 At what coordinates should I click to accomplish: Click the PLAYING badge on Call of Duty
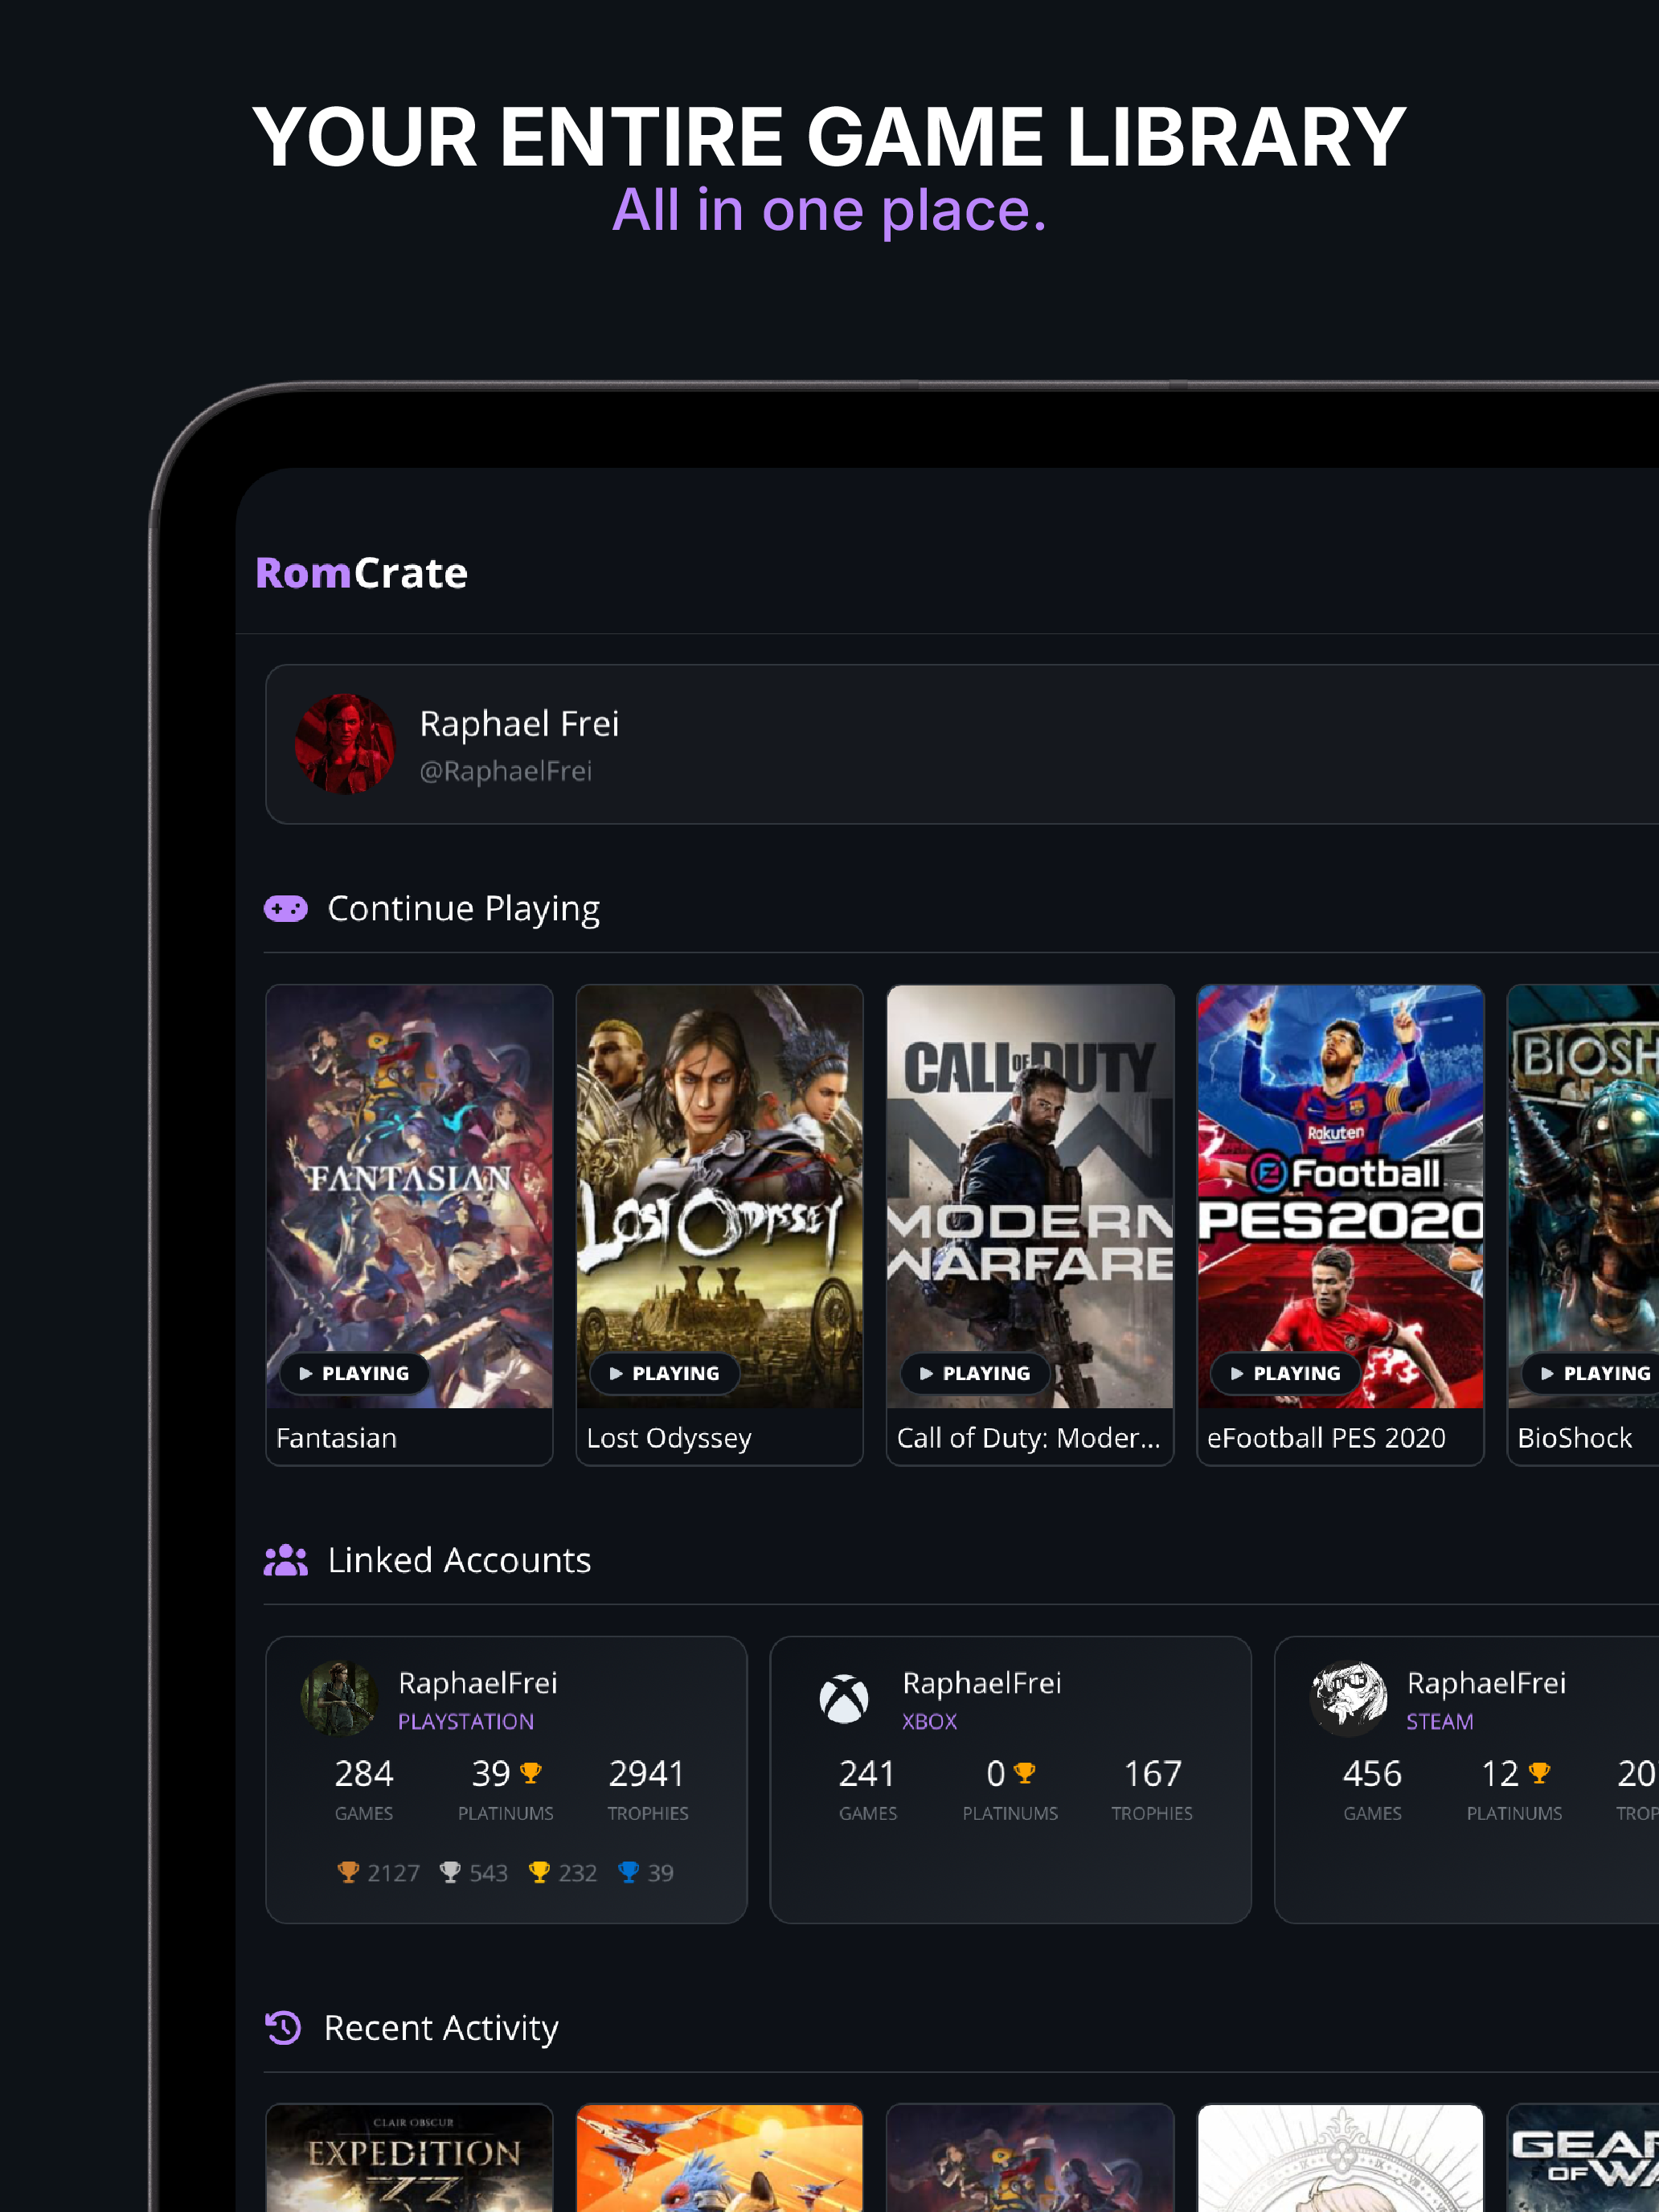tap(975, 1373)
